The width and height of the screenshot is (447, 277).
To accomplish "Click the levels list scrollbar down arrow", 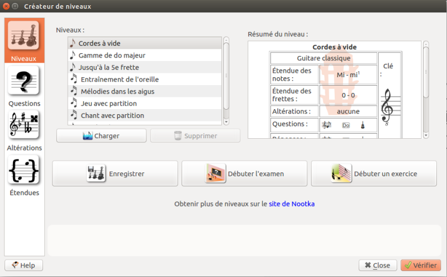I will click(x=226, y=121).
